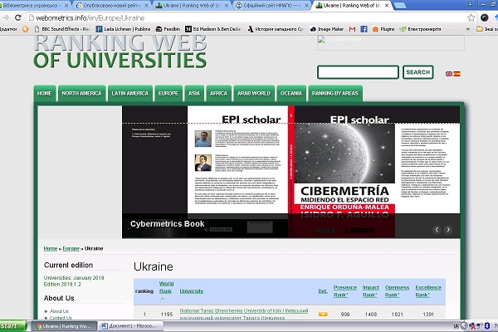Click the Ranking Web of Universities logo
498x332 pixels.
click(120, 52)
